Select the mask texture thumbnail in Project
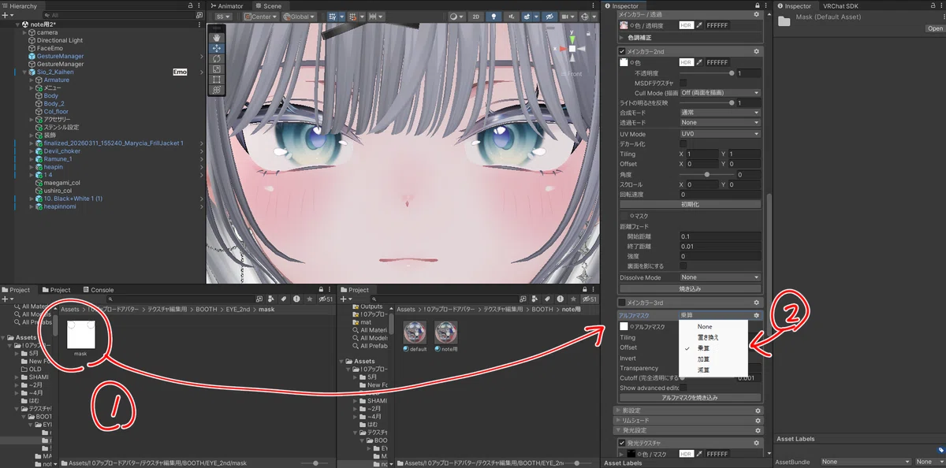The width and height of the screenshot is (946, 468). point(81,335)
